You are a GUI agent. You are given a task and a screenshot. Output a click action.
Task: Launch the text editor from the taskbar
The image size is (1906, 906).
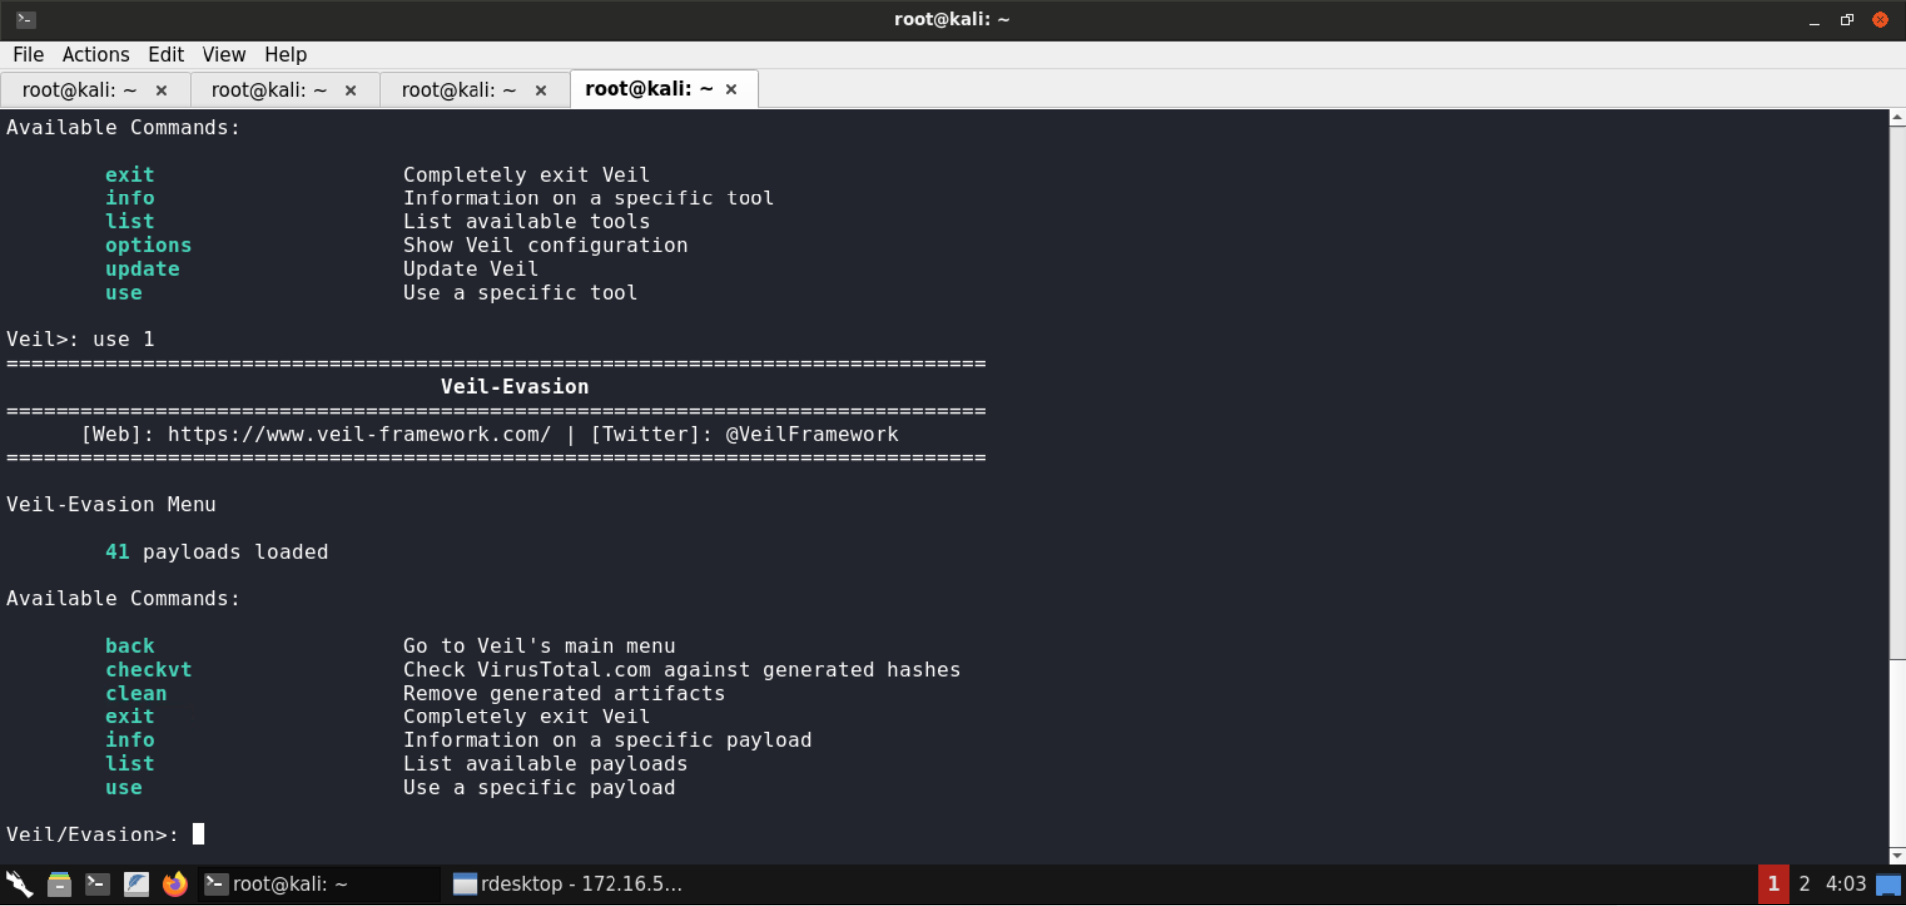(x=136, y=883)
